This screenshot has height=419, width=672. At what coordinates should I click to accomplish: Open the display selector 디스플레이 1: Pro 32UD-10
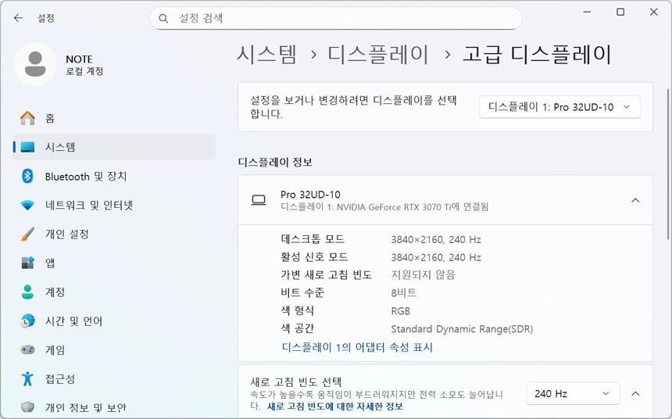(559, 107)
